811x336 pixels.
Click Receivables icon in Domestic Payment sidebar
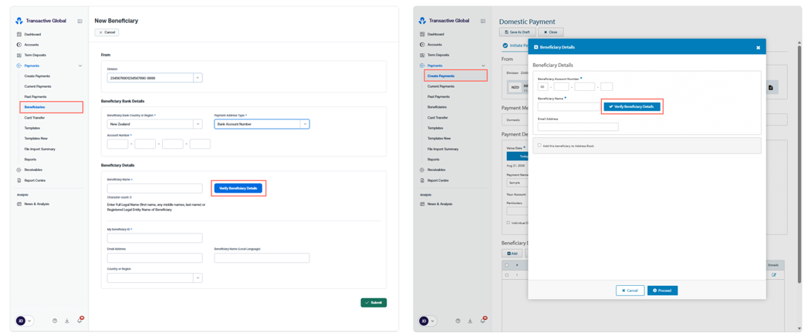422,170
